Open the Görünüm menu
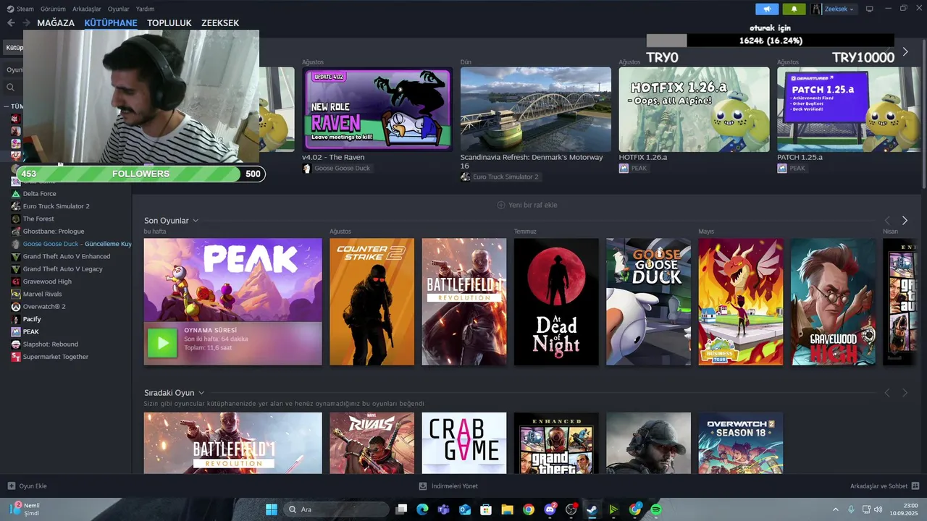 click(53, 9)
